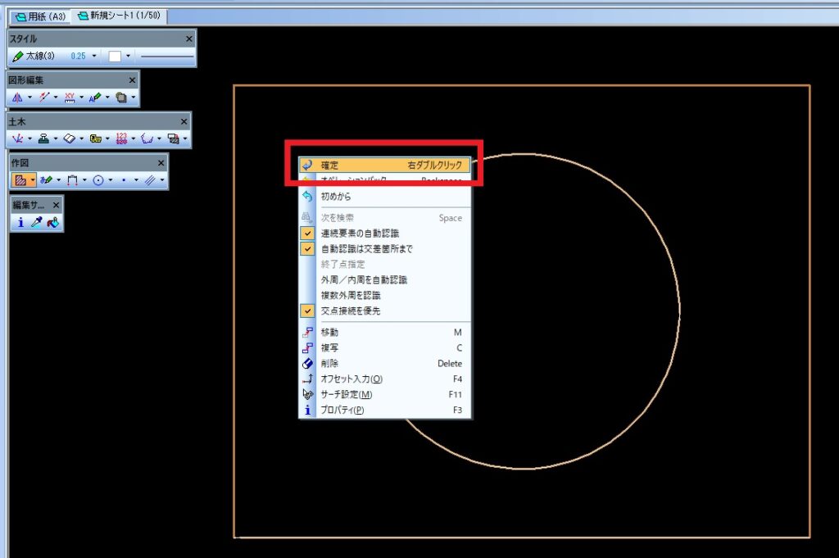Click the 123 numbering icon in 土木 toolbar

(121, 138)
